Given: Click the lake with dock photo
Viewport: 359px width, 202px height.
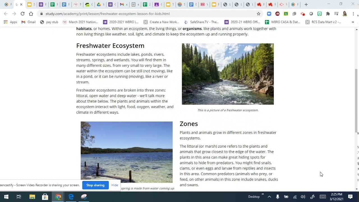Looking at the screenshot, I should tap(127, 152).
